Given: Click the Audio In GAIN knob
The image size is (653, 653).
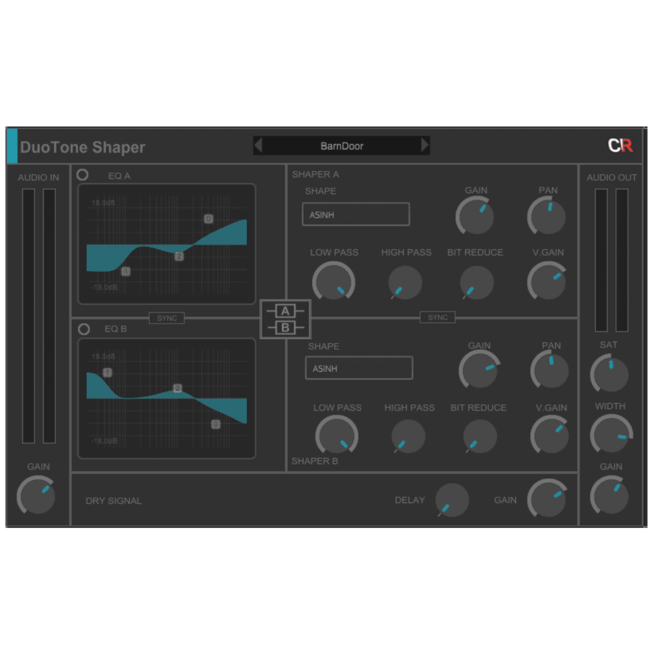Looking at the screenshot, I should [x=36, y=496].
